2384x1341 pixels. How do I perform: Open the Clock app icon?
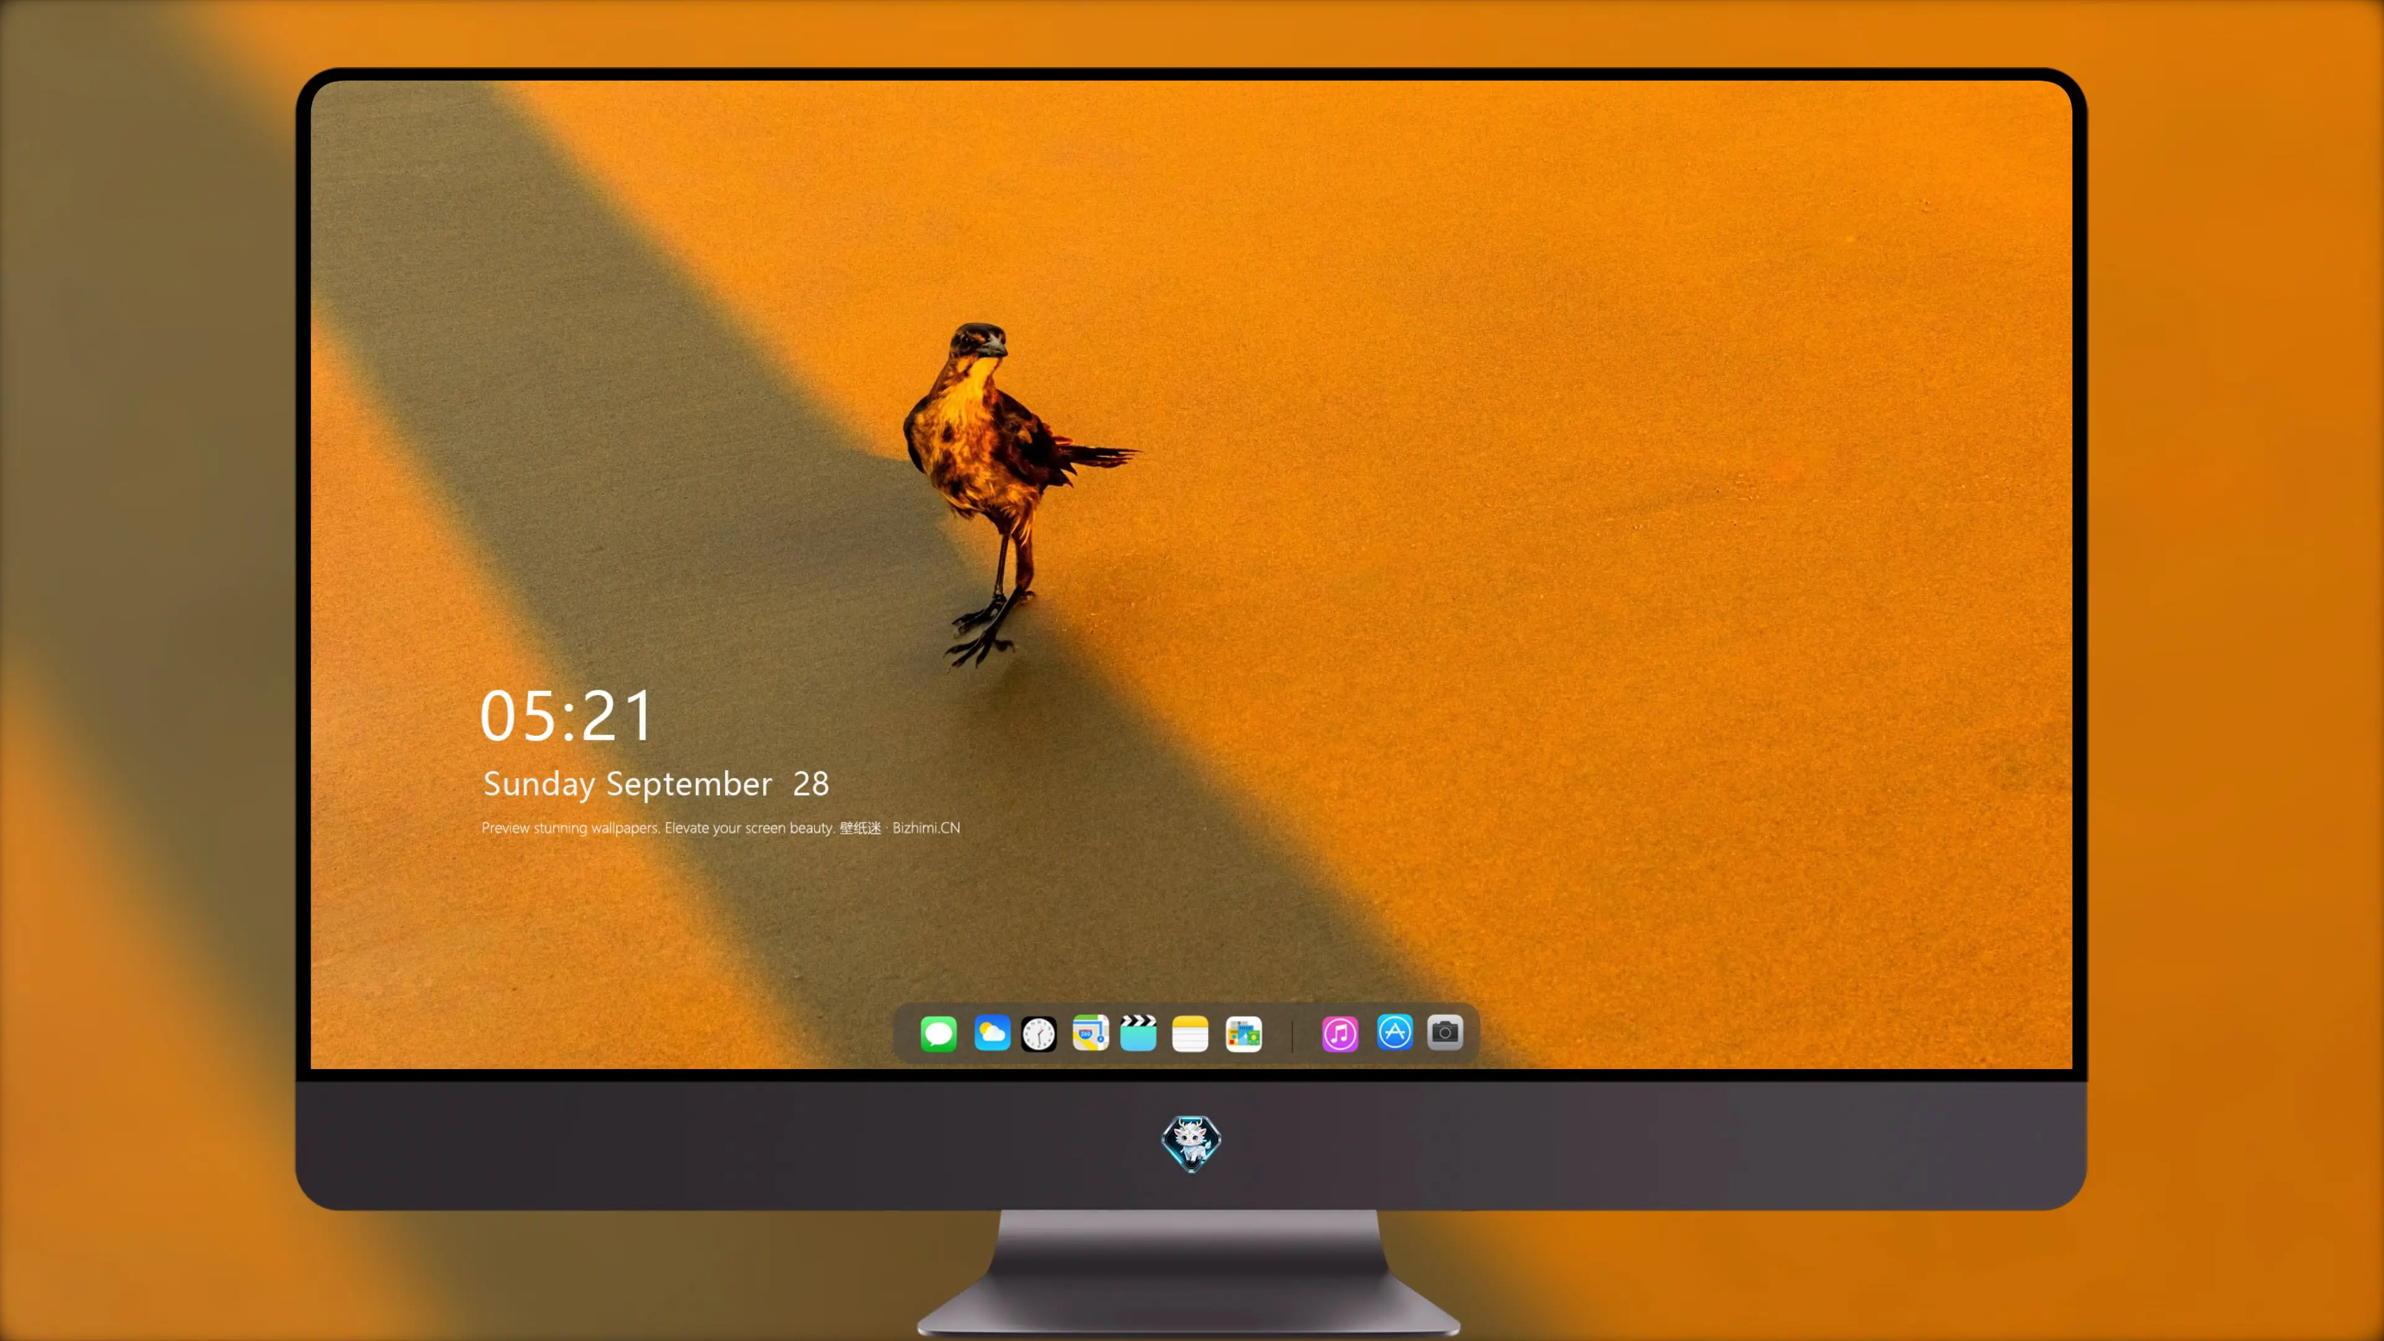[x=1039, y=1034]
